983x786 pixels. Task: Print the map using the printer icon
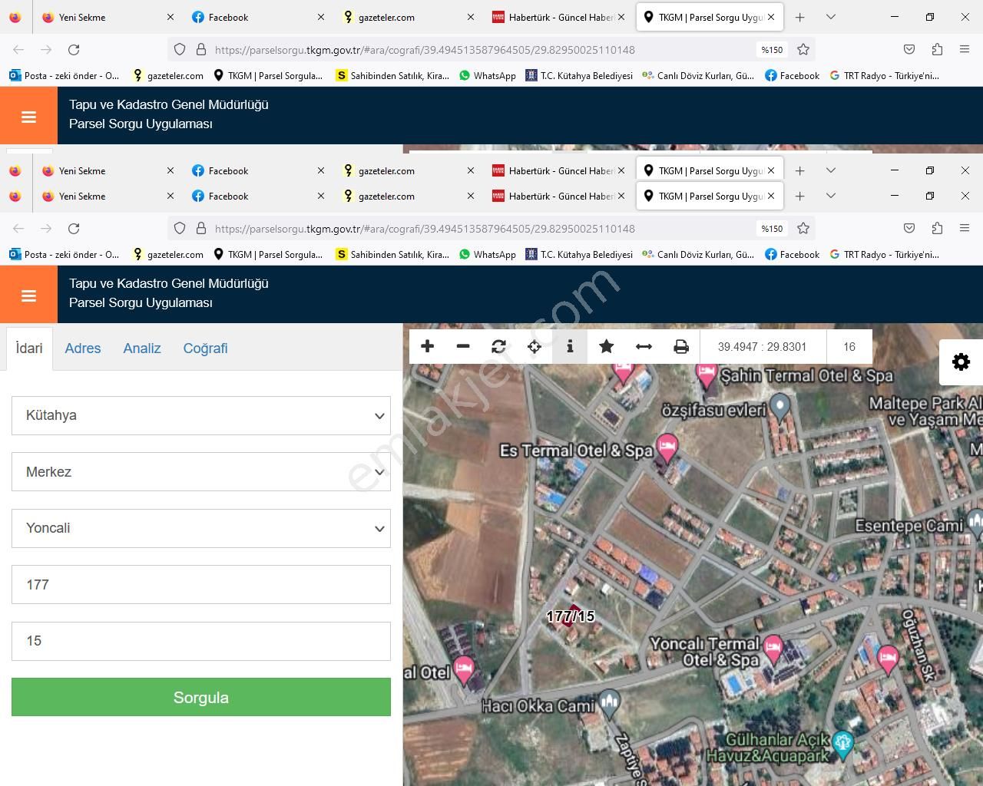point(681,346)
